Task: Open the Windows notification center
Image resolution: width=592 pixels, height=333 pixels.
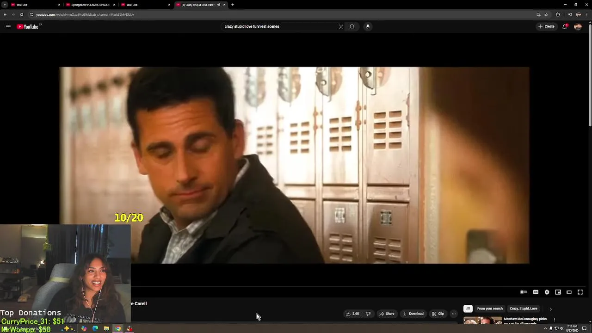Action: coord(584,328)
